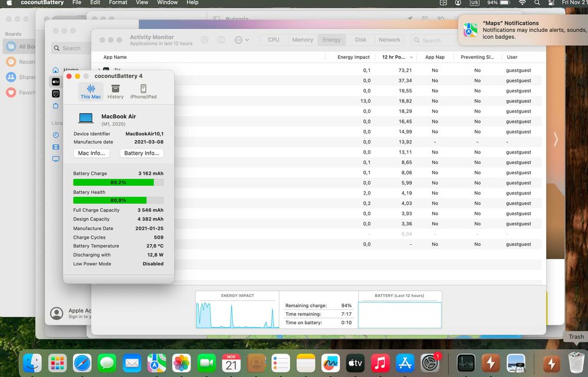Open the coconutBattery menu in menu bar
Viewport: 588px width, 377px height.
coord(42,2)
